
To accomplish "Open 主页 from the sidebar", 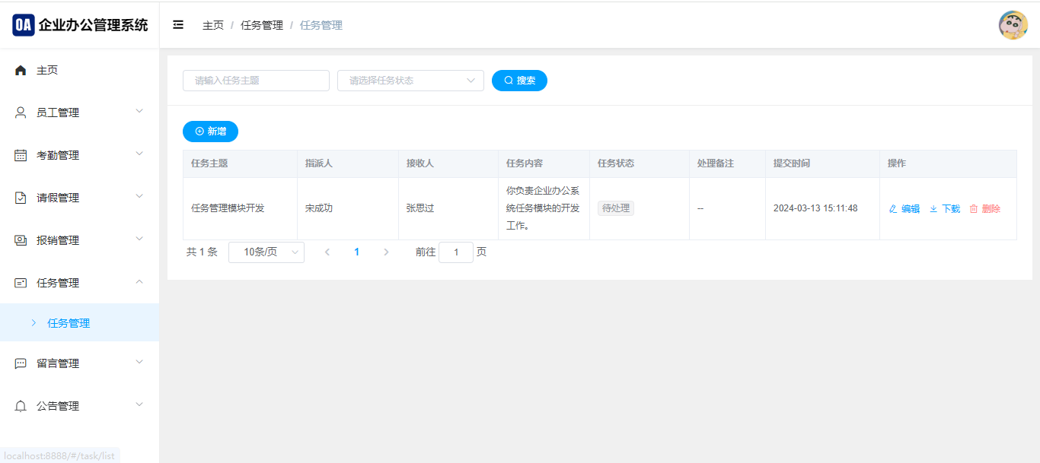I will (x=47, y=70).
